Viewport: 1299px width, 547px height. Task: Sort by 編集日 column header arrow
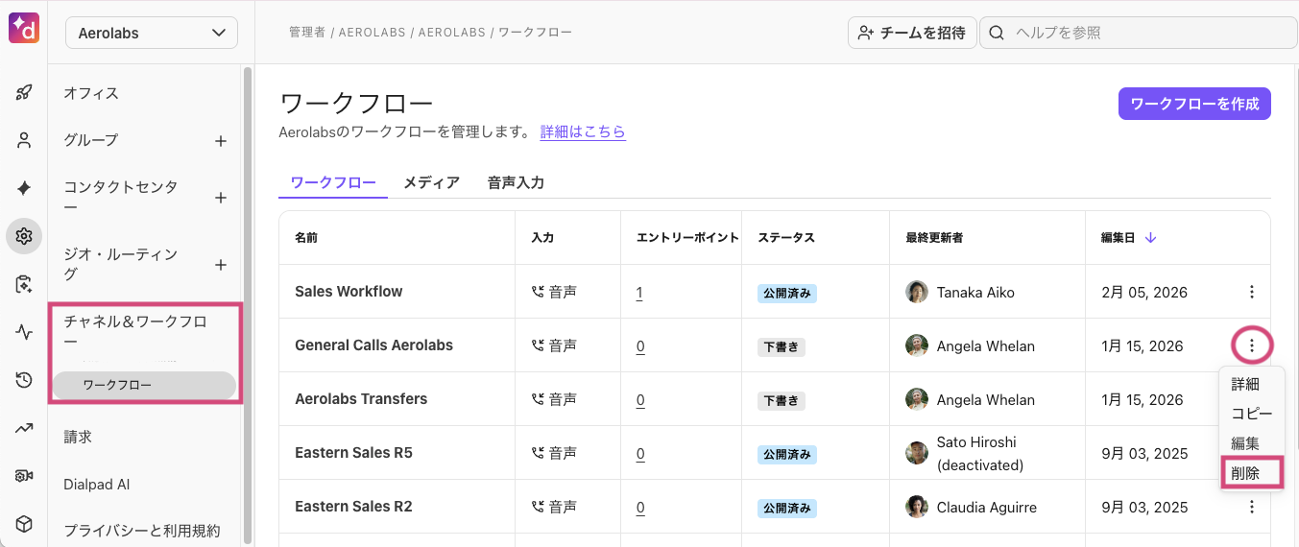tap(1150, 238)
